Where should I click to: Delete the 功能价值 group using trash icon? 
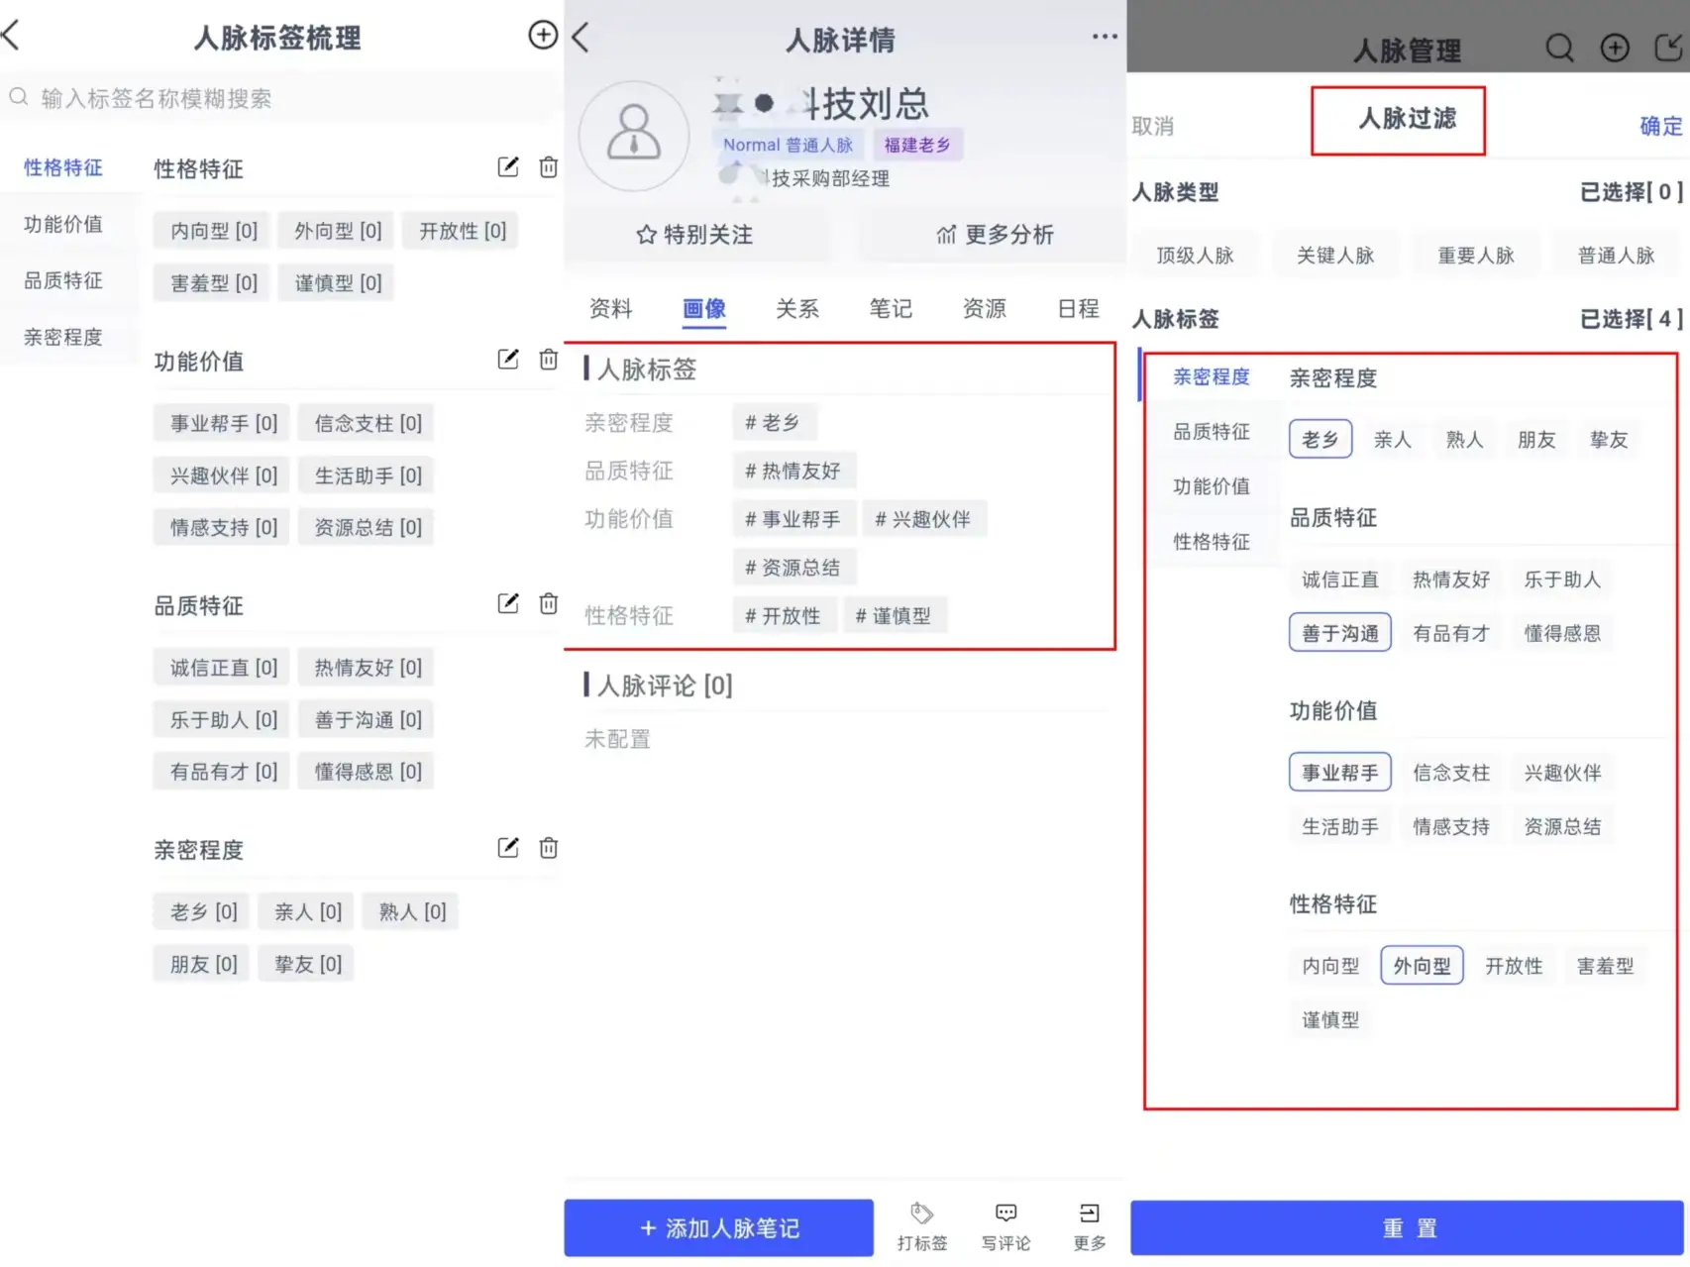(x=548, y=360)
